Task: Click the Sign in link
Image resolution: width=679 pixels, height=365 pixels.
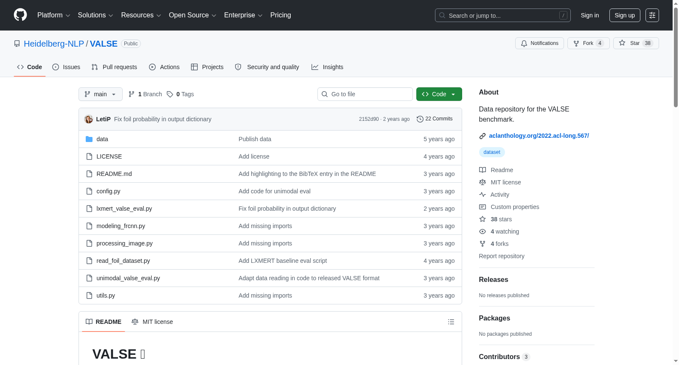Action: tap(590, 15)
